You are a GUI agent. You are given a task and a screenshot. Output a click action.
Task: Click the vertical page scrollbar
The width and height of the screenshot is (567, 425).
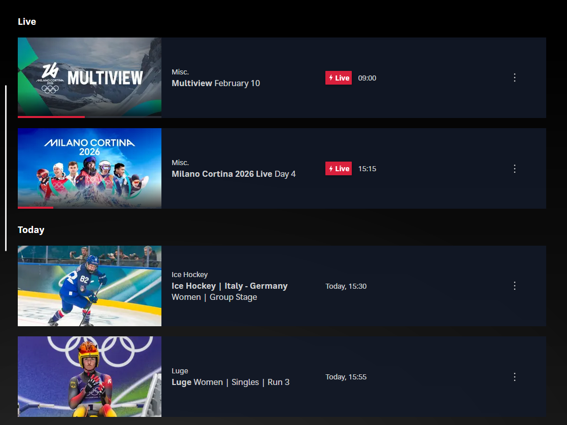(6, 168)
